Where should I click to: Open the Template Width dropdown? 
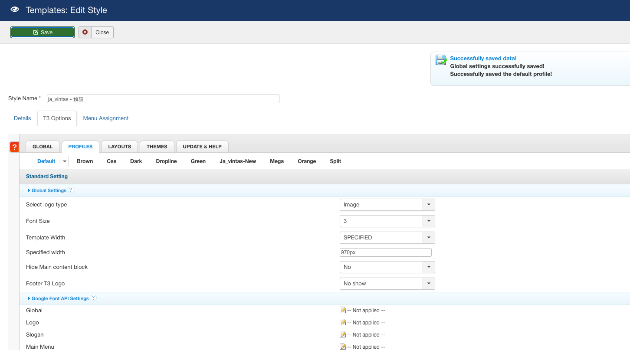(387, 238)
